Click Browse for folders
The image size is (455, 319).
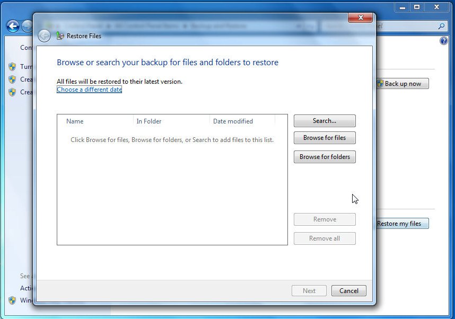coord(325,157)
